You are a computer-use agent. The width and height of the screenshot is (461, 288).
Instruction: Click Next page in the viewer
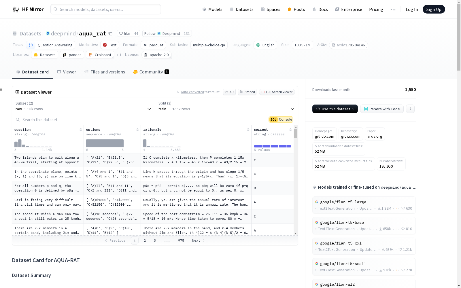[x=198, y=240]
